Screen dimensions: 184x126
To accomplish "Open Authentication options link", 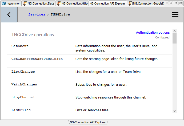I will click(153, 33).
